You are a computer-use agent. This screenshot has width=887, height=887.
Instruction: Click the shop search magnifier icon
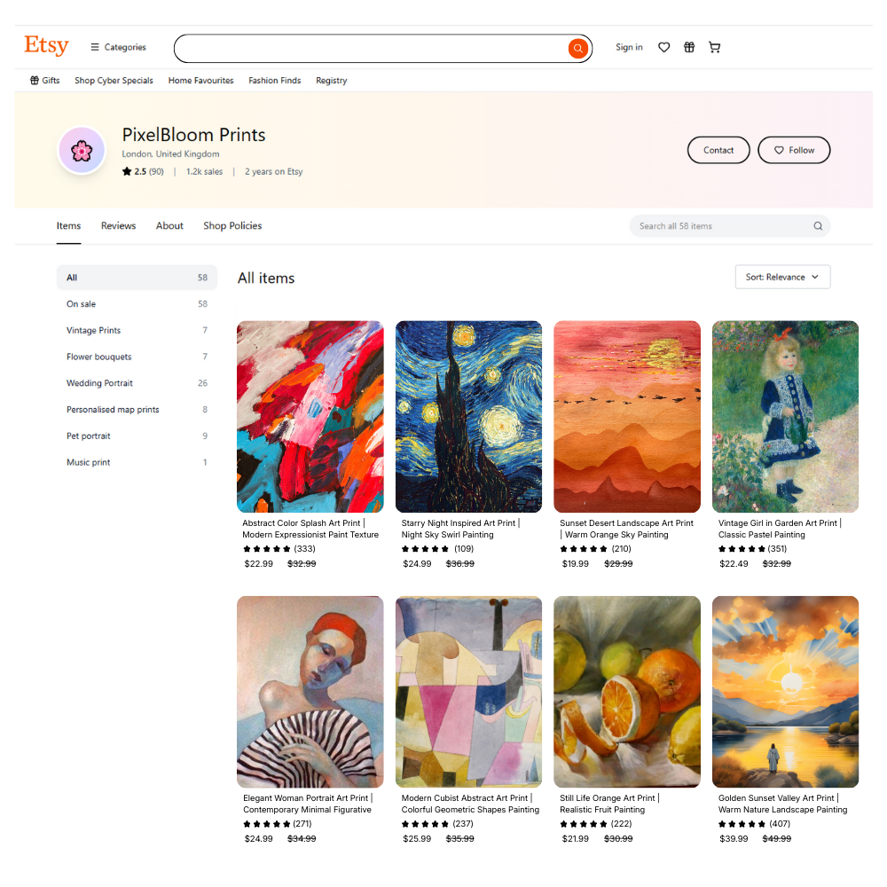[818, 226]
